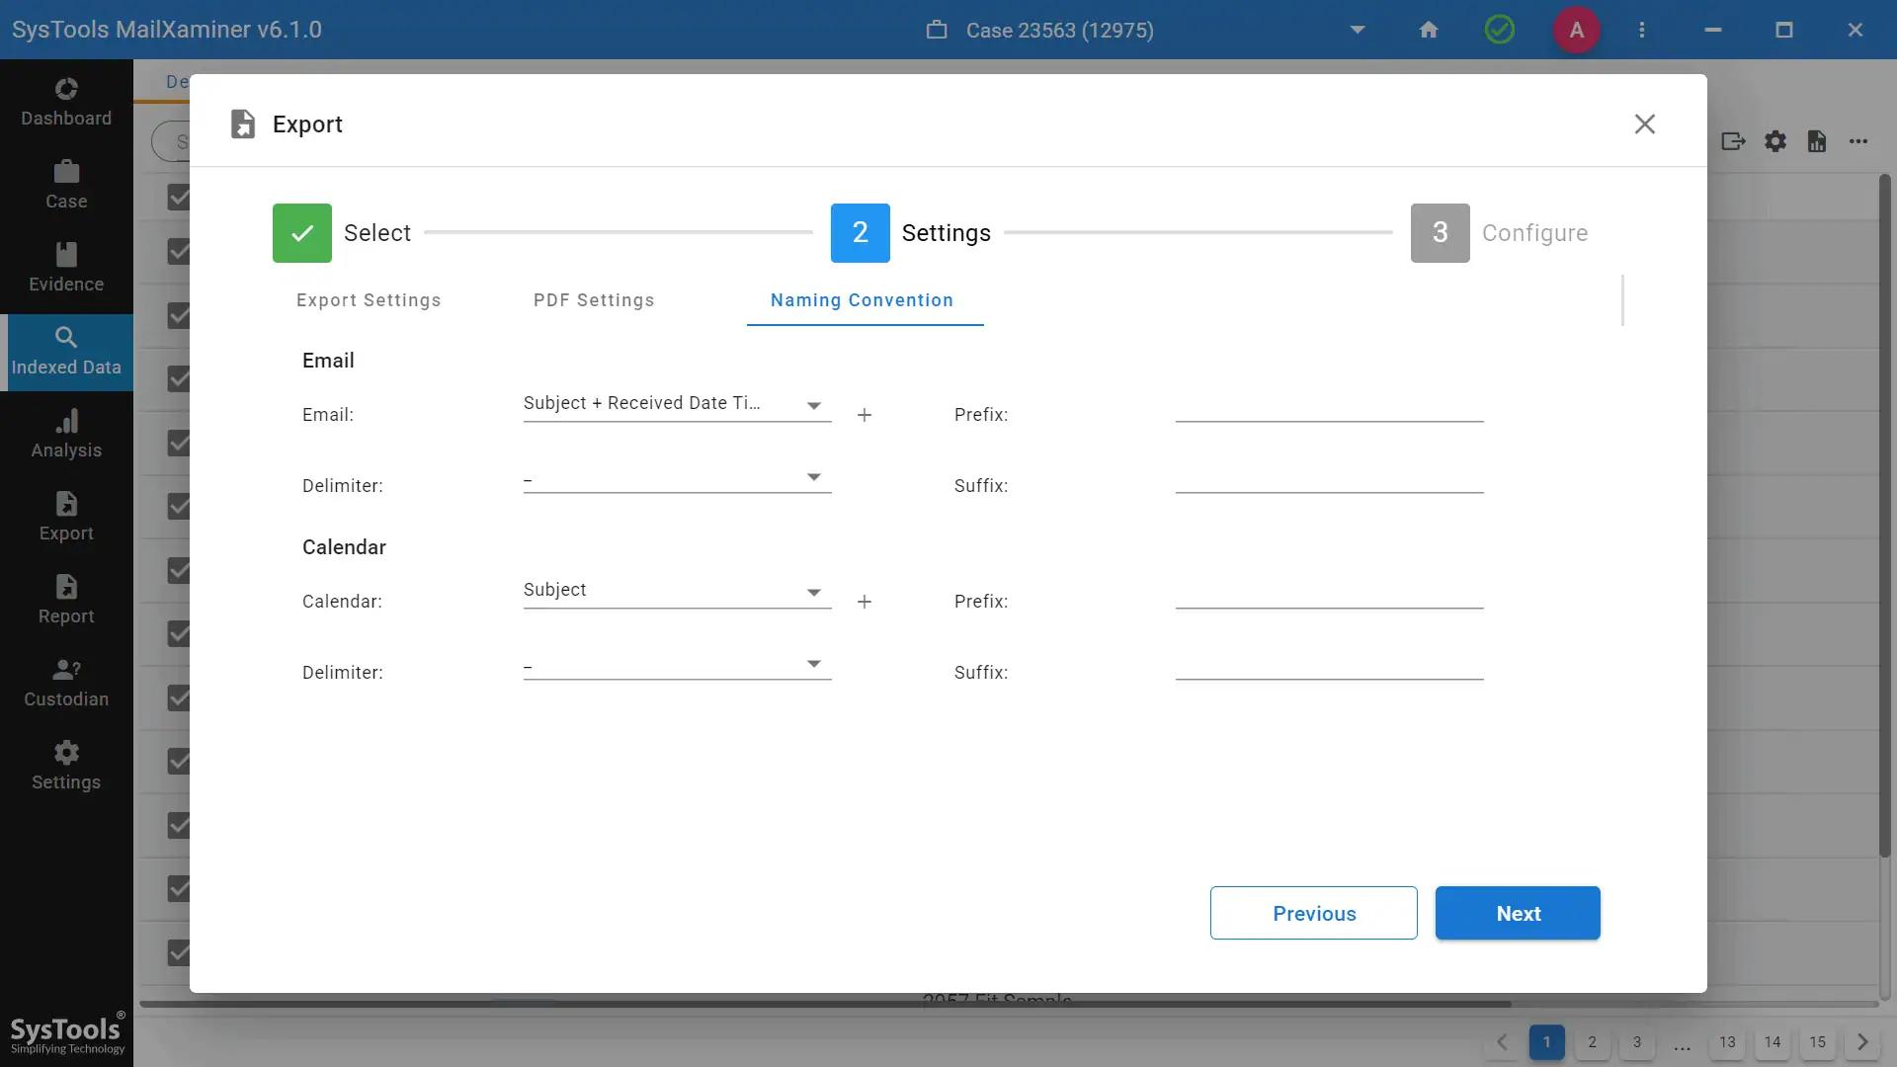Screen dimensions: 1897x1067
Task: Click the plus icon beside Calendar naming
Action: coord(865,602)
